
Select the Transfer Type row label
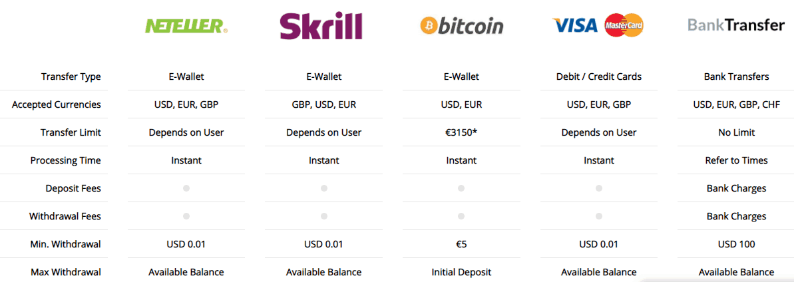[x=71, y=77]
